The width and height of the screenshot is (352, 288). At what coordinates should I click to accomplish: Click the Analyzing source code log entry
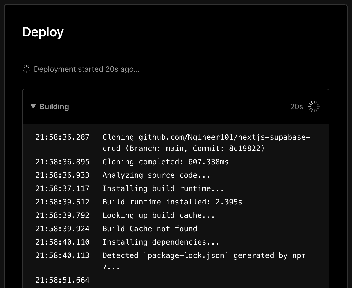tap(156, 175)
